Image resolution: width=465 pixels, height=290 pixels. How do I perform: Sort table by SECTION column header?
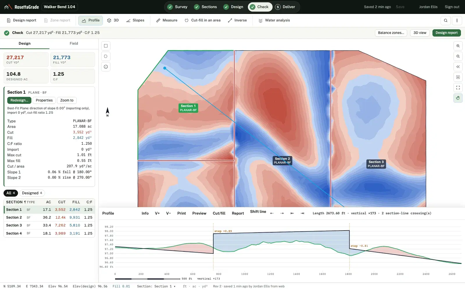click(x=16, y=202)
